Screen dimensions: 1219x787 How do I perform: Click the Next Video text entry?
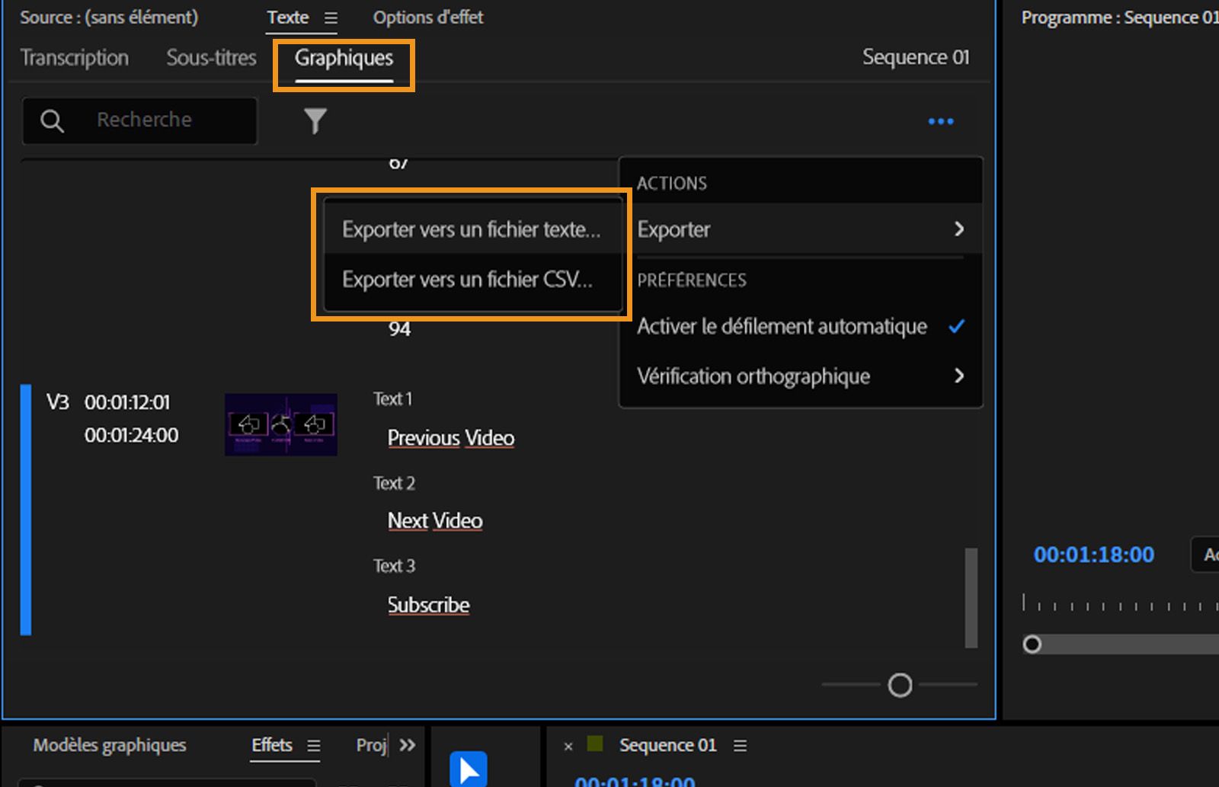point(435,521)
